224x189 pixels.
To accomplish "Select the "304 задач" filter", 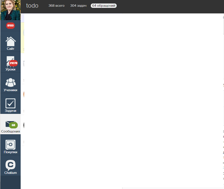I will click(x=78, y=6).
